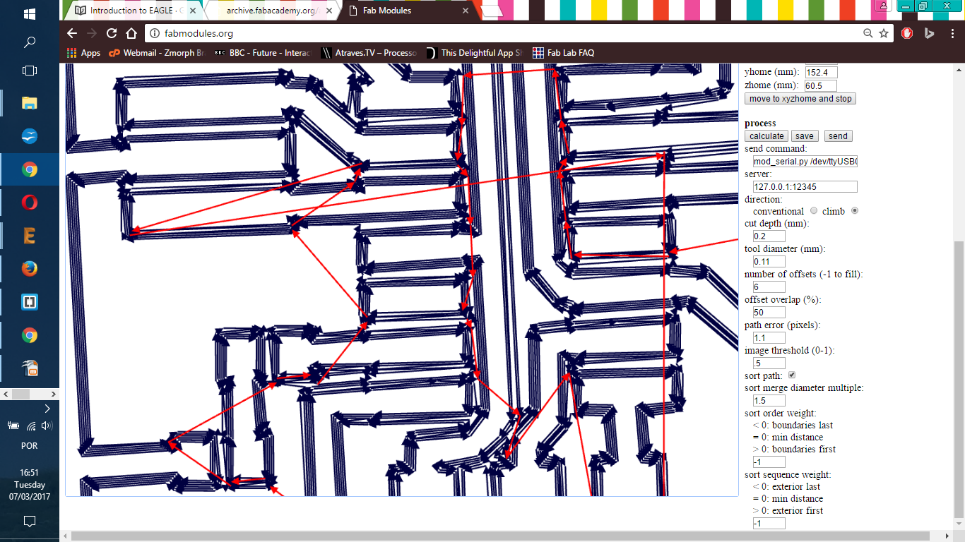Open the Apps bookmarks shortcut
Image resolution: width=965 pixels, height=542 pixels.
point(83,53)
